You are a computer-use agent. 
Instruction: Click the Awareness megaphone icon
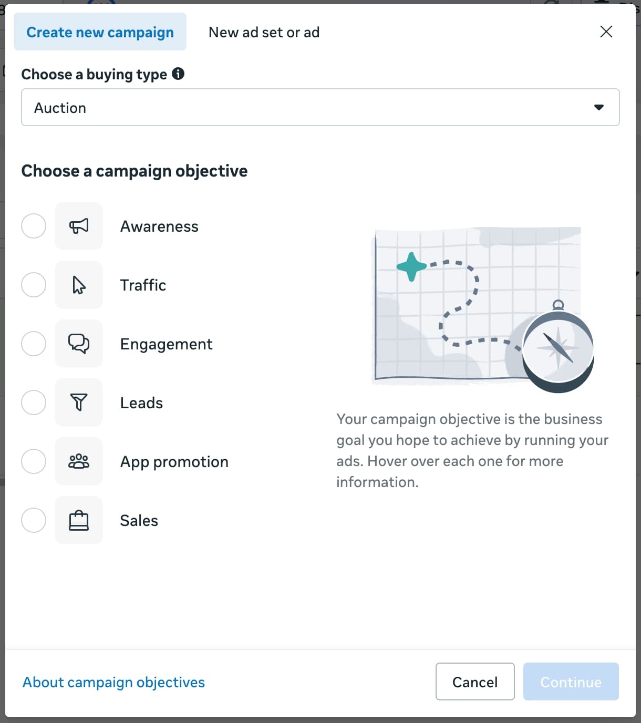coord(79,226)
